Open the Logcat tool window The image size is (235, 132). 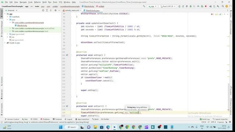pyautogui.click(x=68, y=119)
